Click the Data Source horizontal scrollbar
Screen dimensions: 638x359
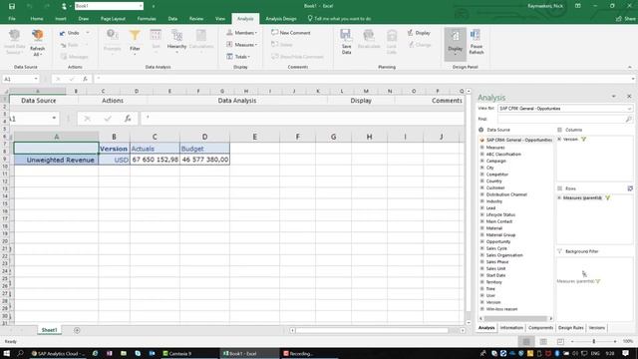(x=515, y=319)
